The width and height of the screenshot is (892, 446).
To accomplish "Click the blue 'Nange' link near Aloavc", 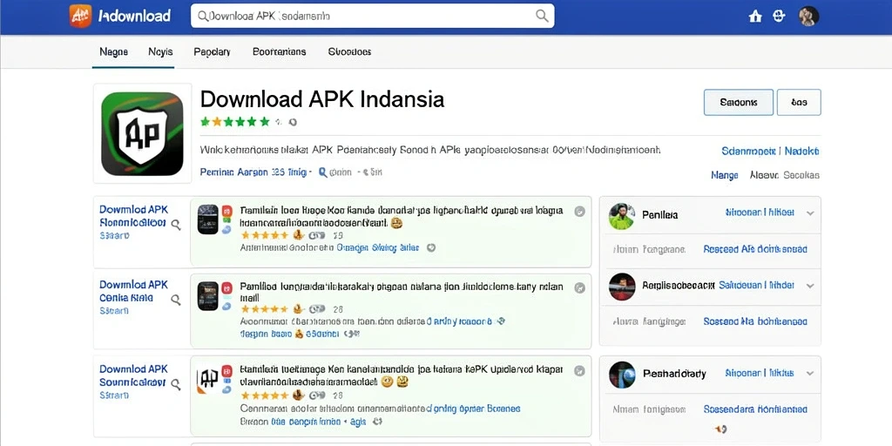I will [x=725, y=175].
